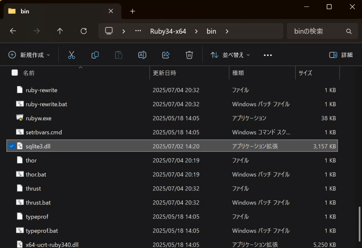Share the selected file
This screenshot has width=362, height=248.
166,55
